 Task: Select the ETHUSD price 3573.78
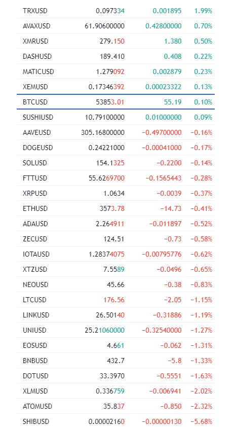pyautogui.click(x=112, y=208)
